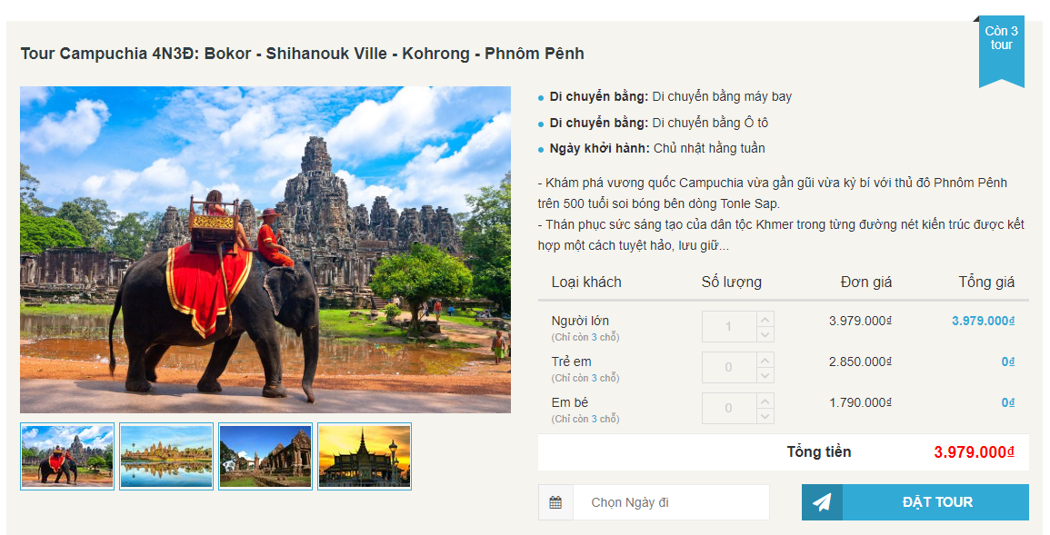Click the paper plane icon on ĐẶT TOUR
The height and width of the screenshot is (535, 1050).
822,502
